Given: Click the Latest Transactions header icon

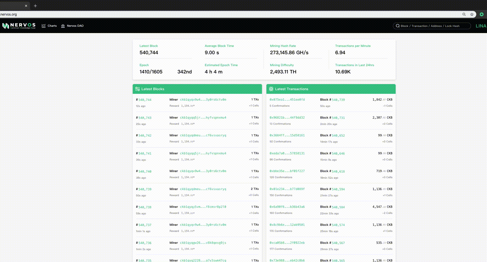Looking at the screenshot, I should coord(271,89).
